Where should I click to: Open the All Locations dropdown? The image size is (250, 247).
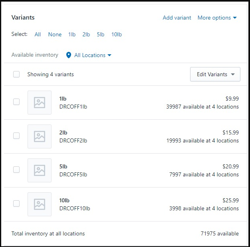click(93, 55)
